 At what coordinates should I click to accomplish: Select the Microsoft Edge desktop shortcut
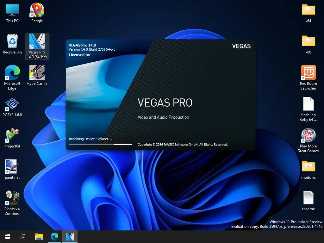click(x=12, y=78)
